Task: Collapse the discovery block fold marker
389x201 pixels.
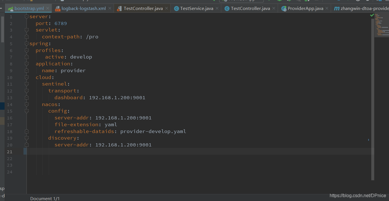Action: [x=27, y=138]
